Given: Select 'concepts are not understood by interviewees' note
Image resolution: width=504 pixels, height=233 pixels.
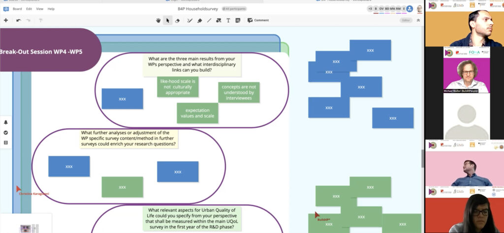Looking at the screenshot, I should tap(239, 92).
